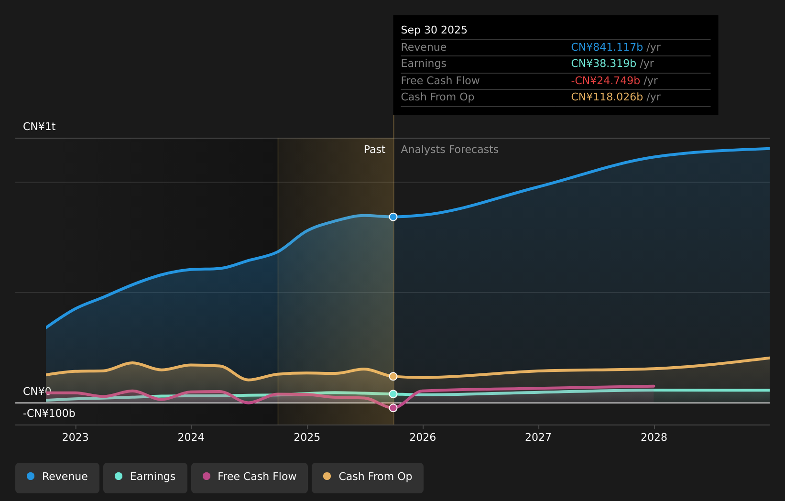
Task: Click the blue Revenue legend dot
Action: point(31,476)
